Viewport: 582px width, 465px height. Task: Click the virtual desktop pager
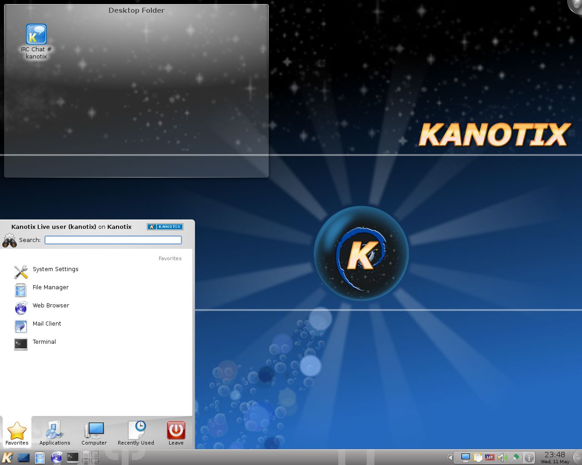(90, 457)
